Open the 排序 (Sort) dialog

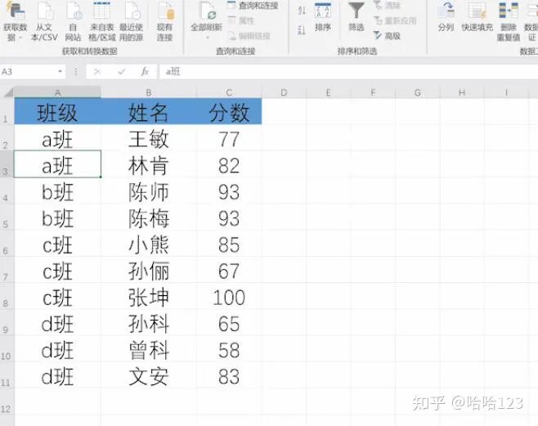322,17
